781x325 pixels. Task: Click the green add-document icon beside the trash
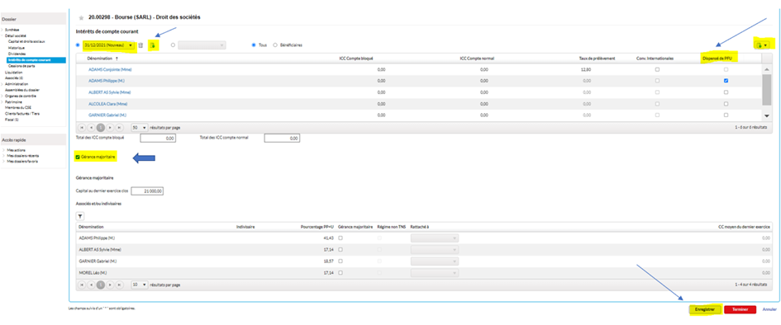(x=153, y=45)
